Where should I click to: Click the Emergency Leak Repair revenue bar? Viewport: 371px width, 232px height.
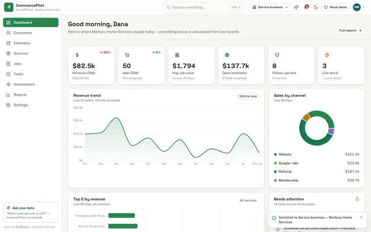click(122, 215)
